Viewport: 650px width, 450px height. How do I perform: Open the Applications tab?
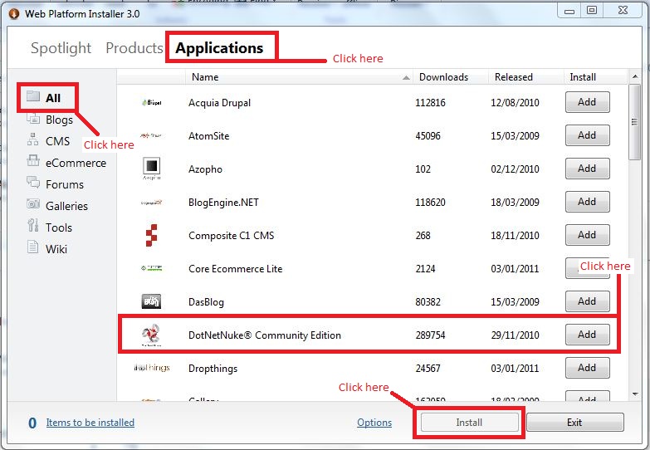(x=219, y=48)
